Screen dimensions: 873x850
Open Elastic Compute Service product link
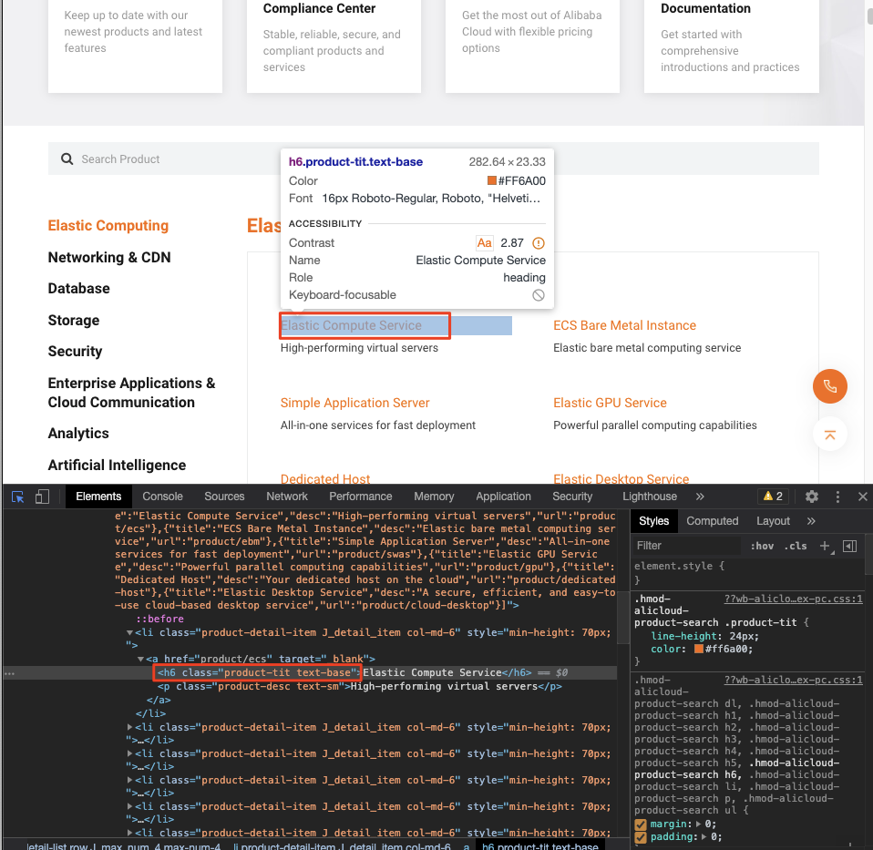coord(351,325)
